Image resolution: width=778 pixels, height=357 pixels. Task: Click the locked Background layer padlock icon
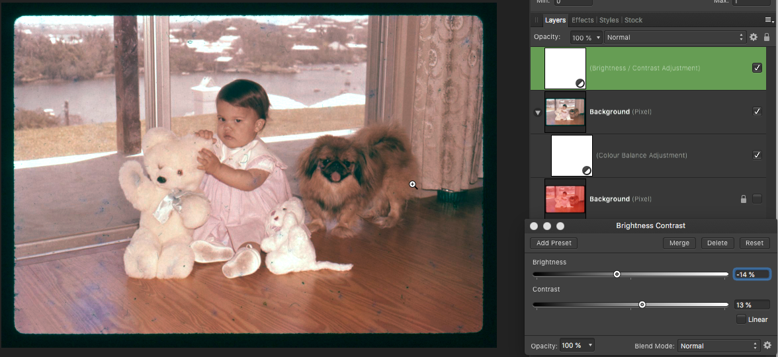click(x=744, y=199)
